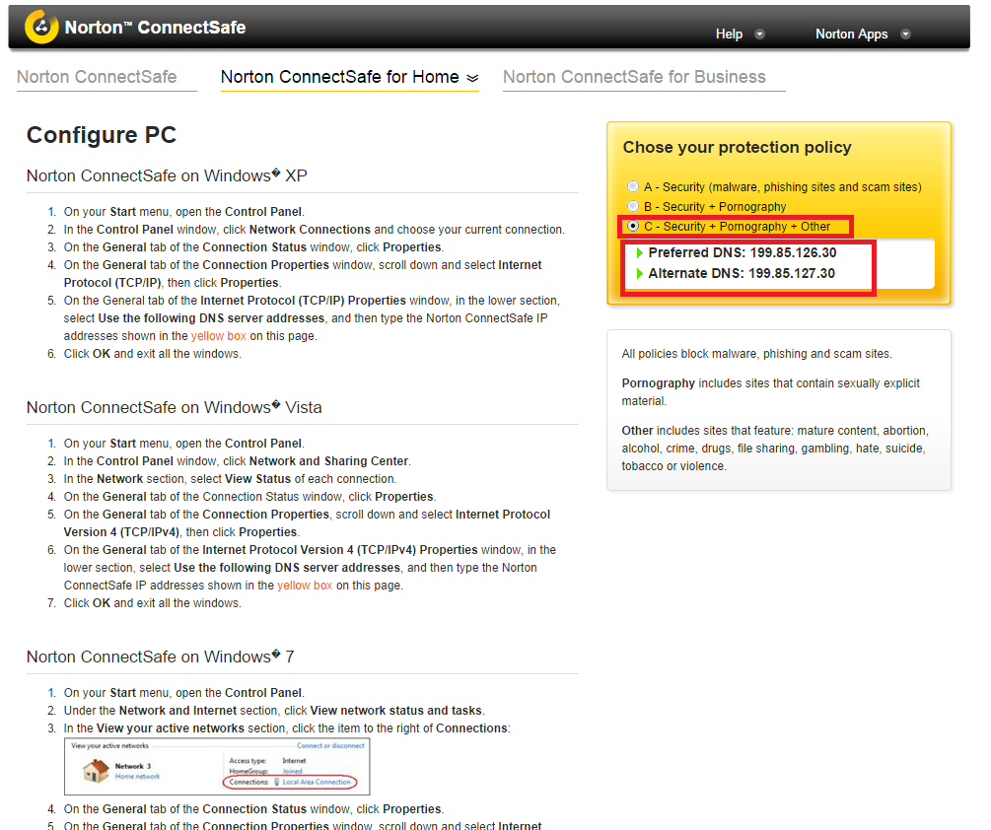Follow the yellow box link in Windows Vista steps
The width and height of the screenshot is (991, 830).
coord(305,586)
